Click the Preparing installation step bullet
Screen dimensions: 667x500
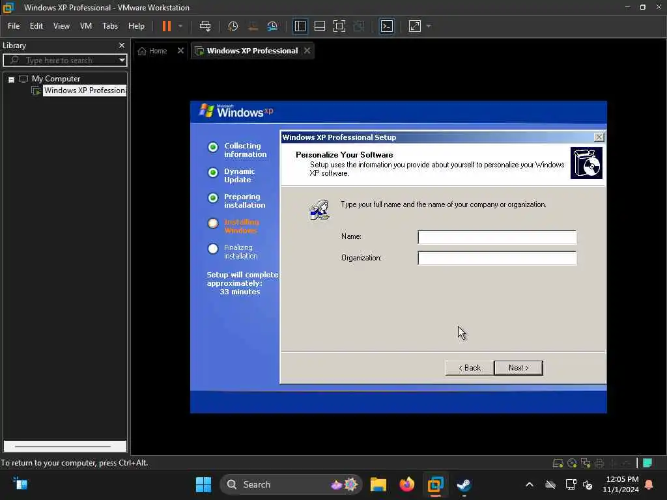pos(213,198)
